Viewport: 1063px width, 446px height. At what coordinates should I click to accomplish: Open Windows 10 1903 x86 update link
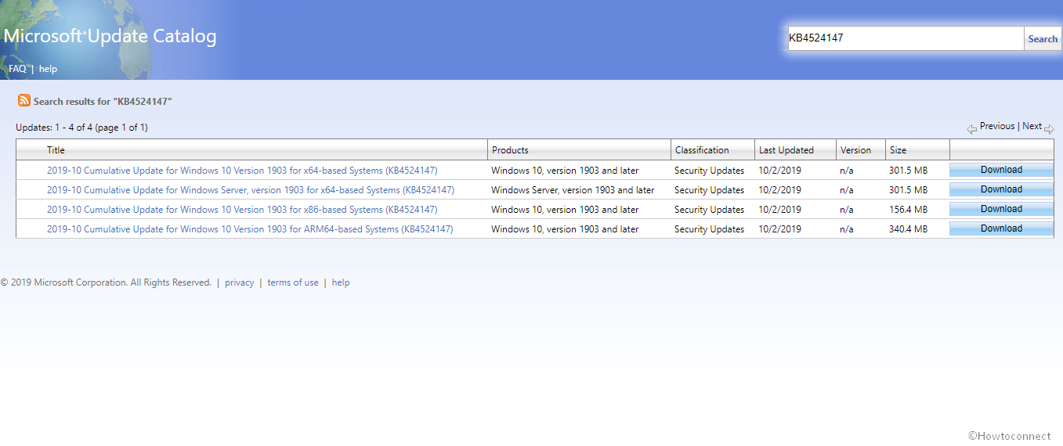click(x=242, y=210)
